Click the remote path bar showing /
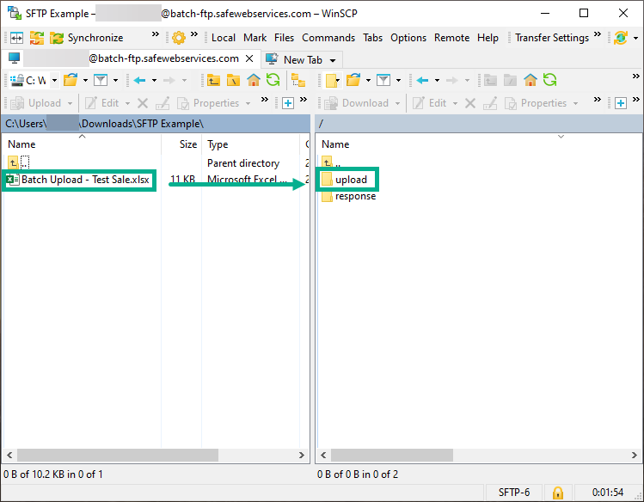Screen dimensions: 644x502 [x=479, y=124]
